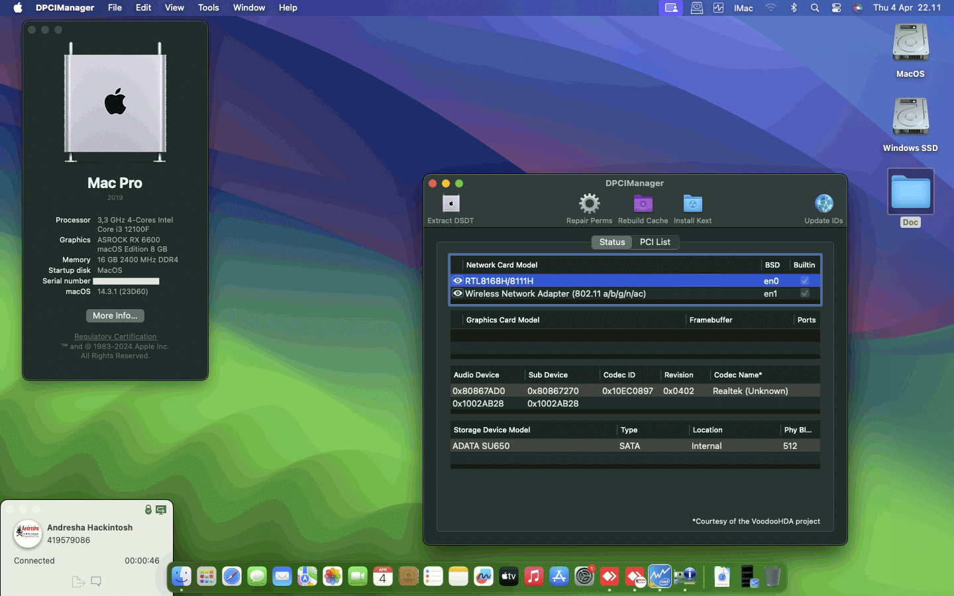Open the Install Kext tool

692,204
